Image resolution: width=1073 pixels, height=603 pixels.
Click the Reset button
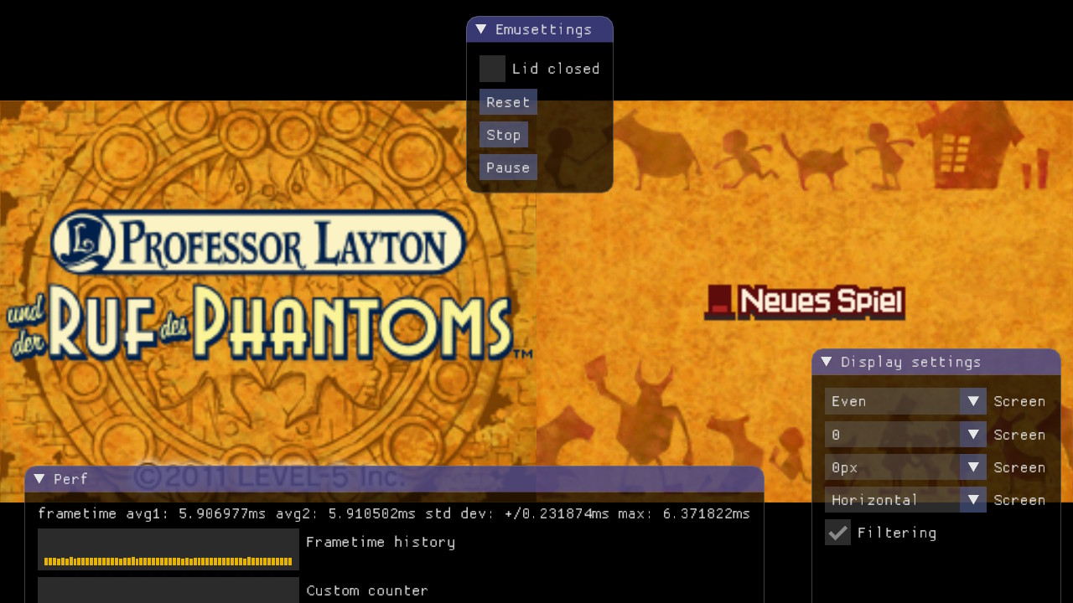coord(508,102)
